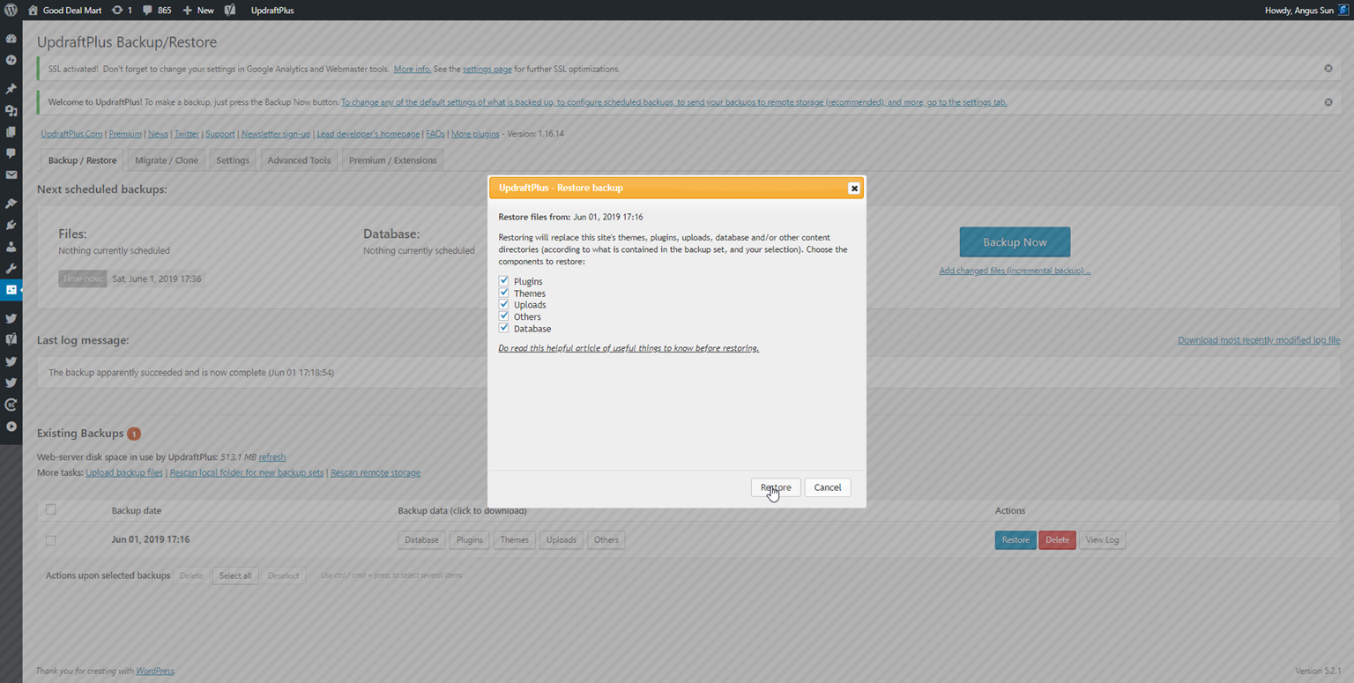Open the Pages icon in sidebar
This screenshot has height=683, width=1354.
(11, 132)
